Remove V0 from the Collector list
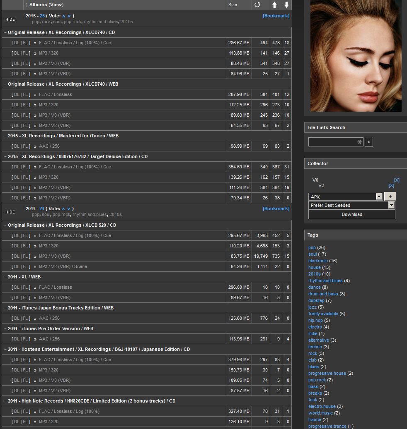Viewport: 407px width, 429px height. (x=397, y=180)
